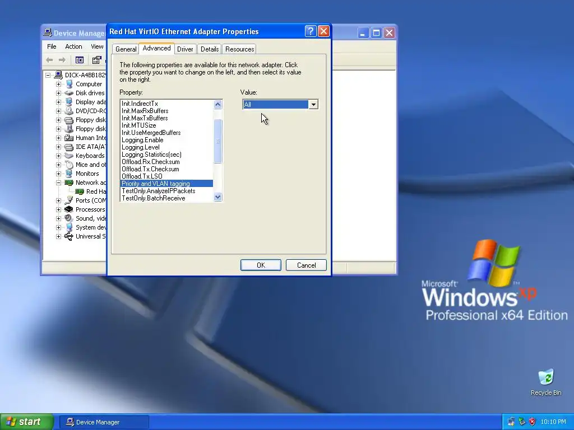This screenshot has height=430, width=574.
Task: Click the System devices category icon
Action: (x=69, y=227)
